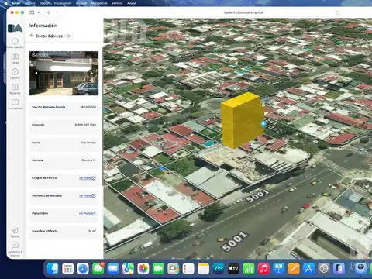Open the Capas layers panel icon

(x=15, y=58)
